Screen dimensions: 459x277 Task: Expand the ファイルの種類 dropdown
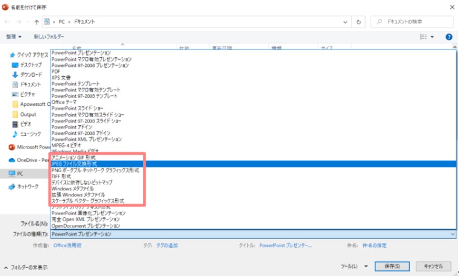pos(253,234)
